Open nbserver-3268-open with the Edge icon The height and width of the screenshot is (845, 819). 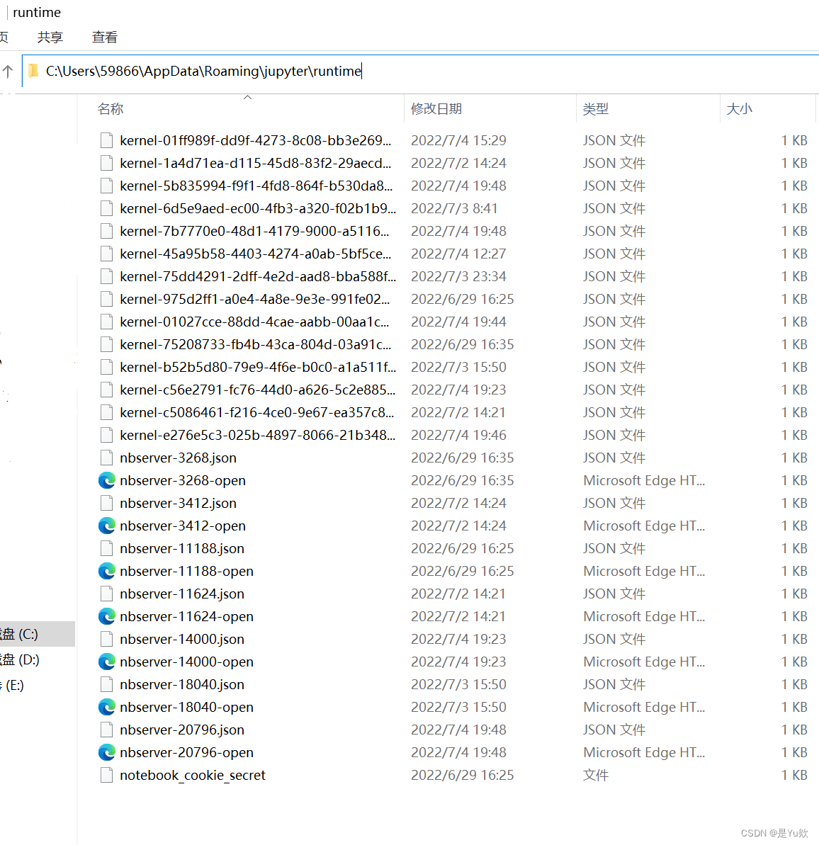click(x=106, y=480)
